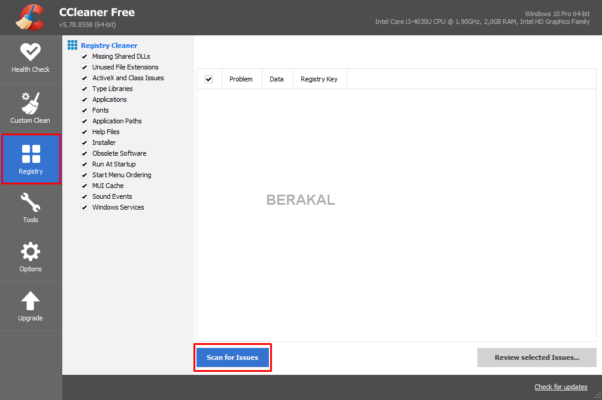Toggle the select-all results checkbox
602x400 pixels.
[x=209, y=78]
